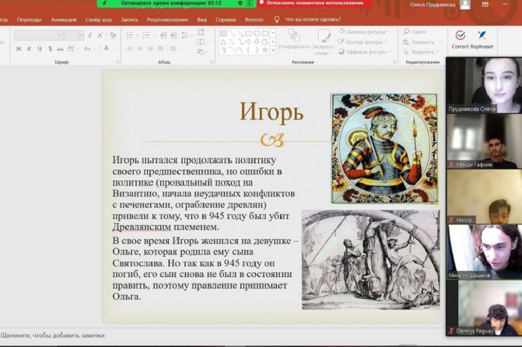Click Найти (Find) button

[416, 32]
